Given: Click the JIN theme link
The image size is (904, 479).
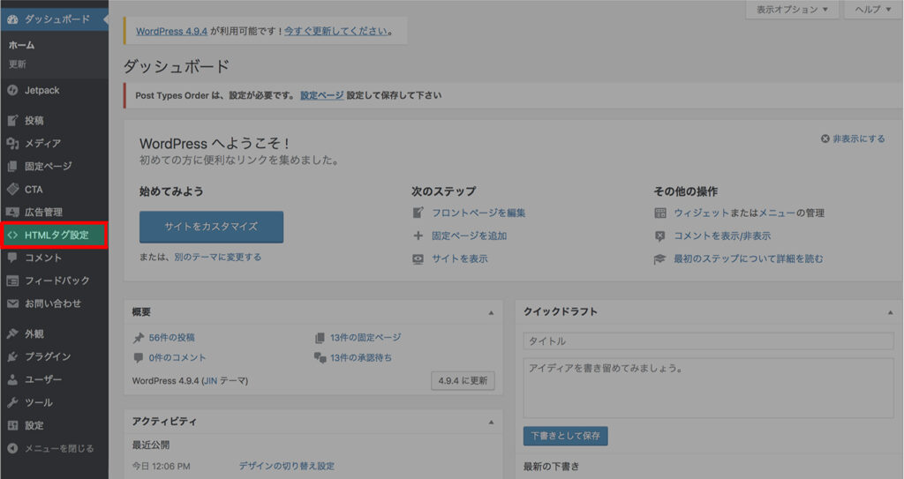Looking at the screenshot, I should (x=210, y=381).
